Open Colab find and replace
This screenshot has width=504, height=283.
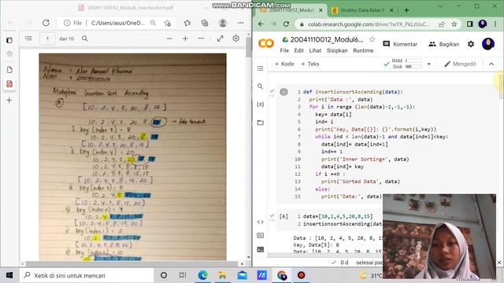point(261,86)
